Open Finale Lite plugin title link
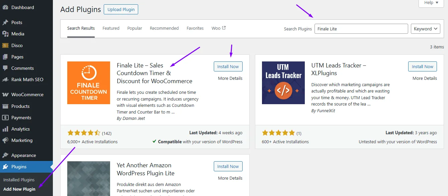 (155, 73)
